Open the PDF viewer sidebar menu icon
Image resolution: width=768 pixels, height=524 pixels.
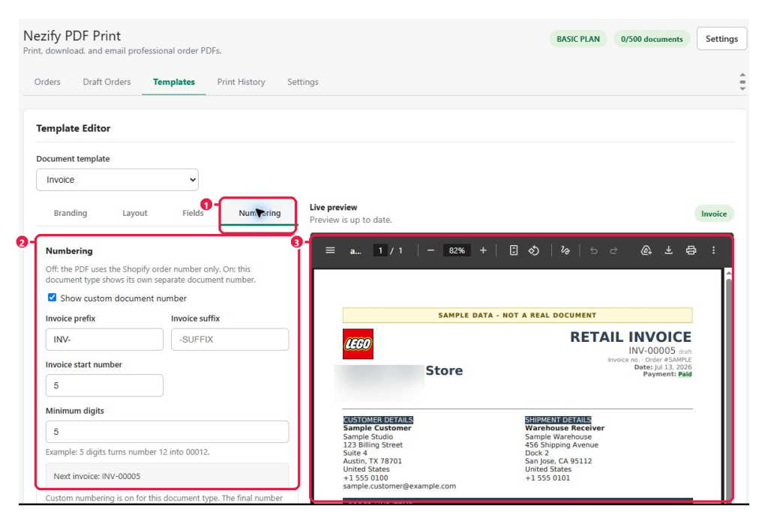pyautogui.click(x=330, y=250)
